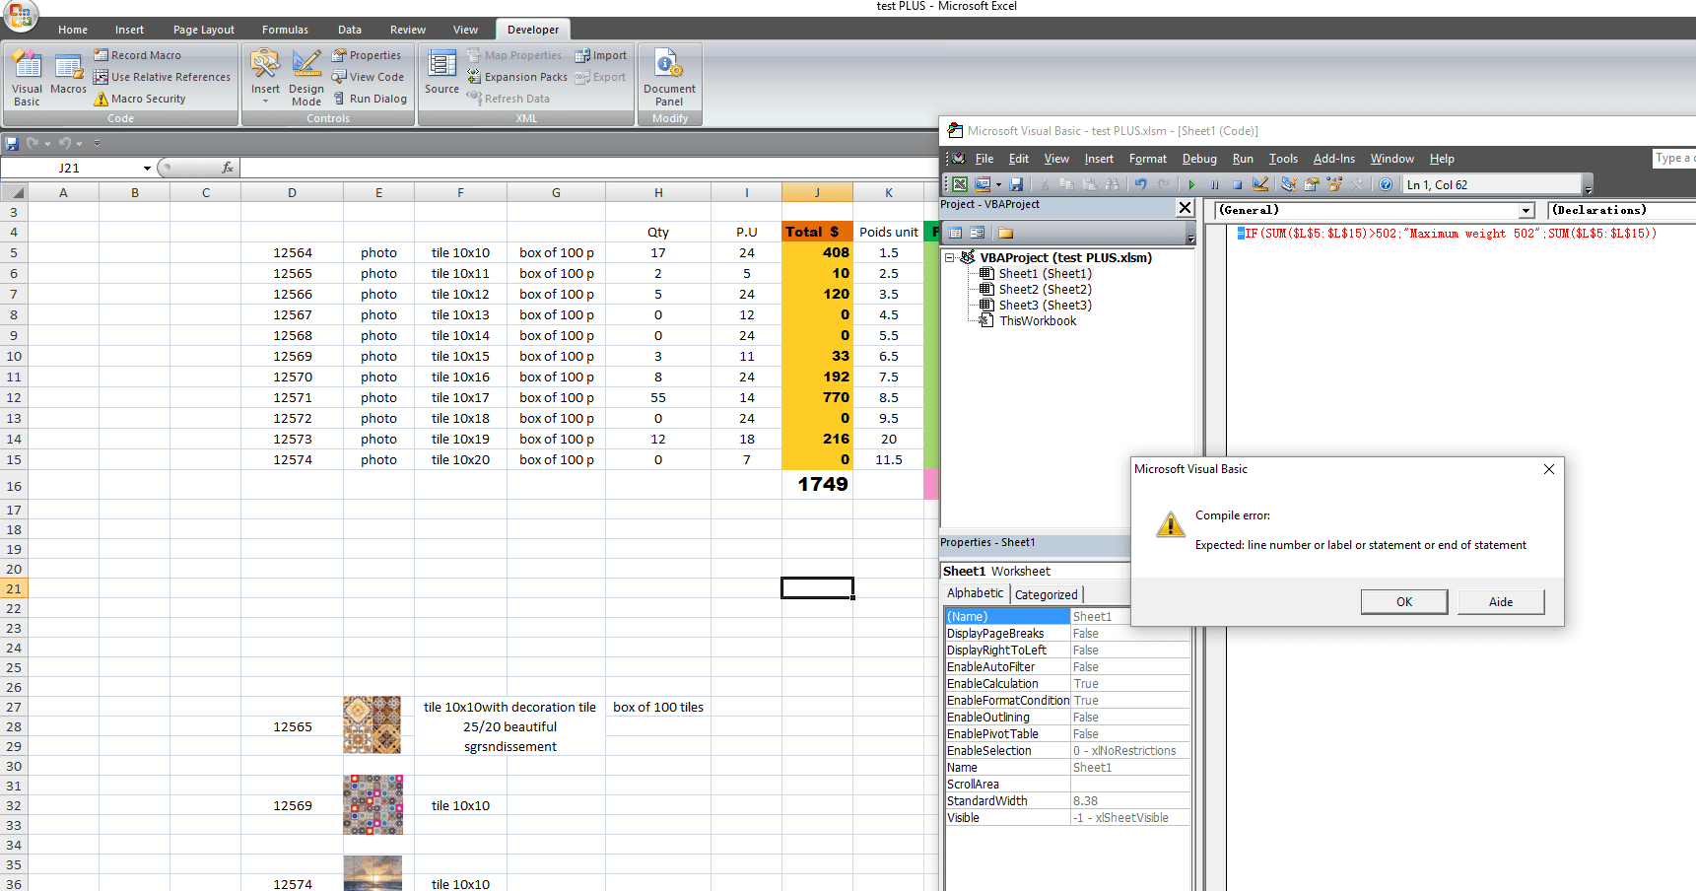Open the (General) object dropdown
1696x891 pixels.
(1526, 210)
